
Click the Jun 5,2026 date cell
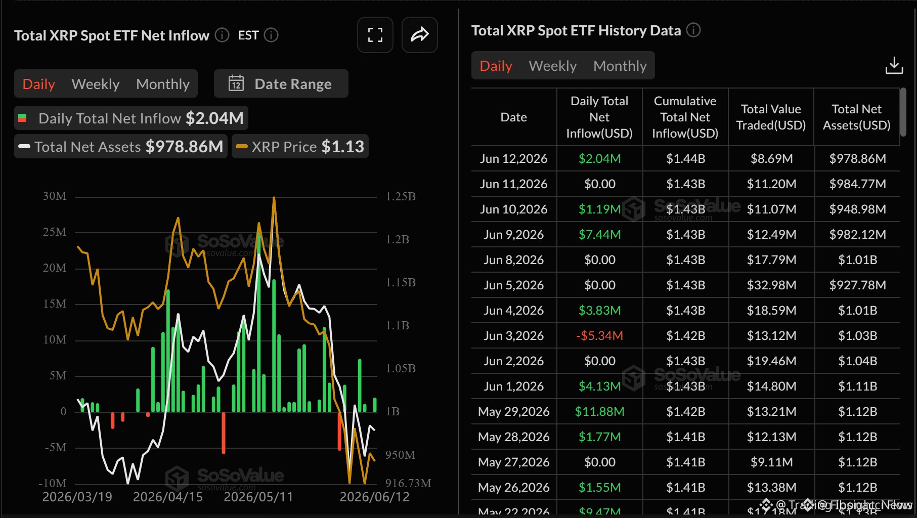click(514, 285)
